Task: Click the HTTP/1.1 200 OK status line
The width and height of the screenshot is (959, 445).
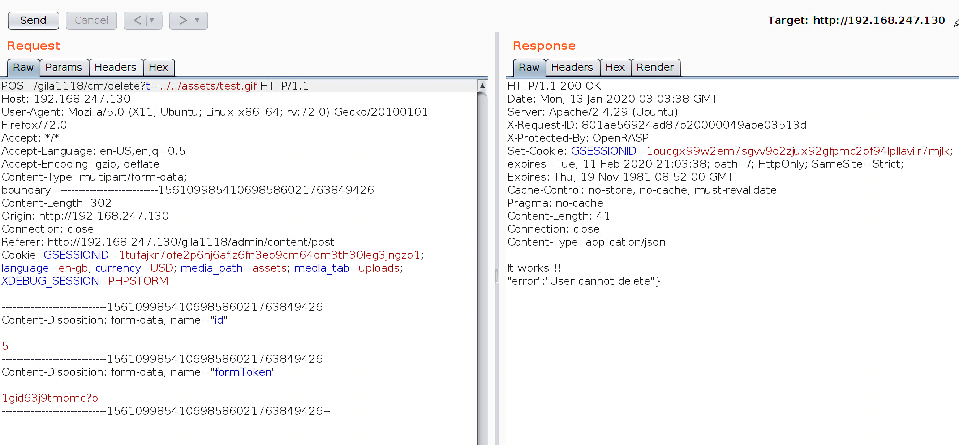Action: (554, 86)
